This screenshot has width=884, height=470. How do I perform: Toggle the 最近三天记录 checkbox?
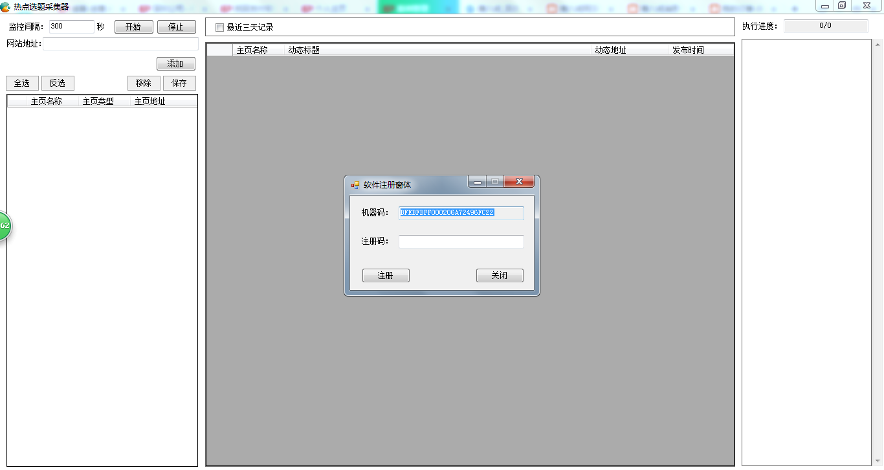tap(219, 28)
